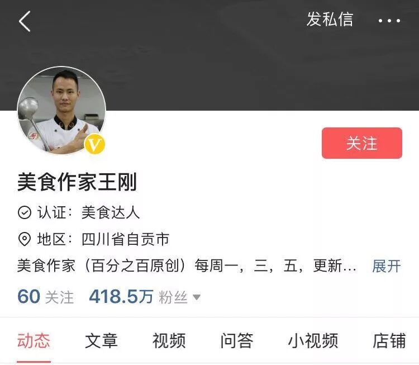Open the 店铺 shop tab

pos(389,340)
